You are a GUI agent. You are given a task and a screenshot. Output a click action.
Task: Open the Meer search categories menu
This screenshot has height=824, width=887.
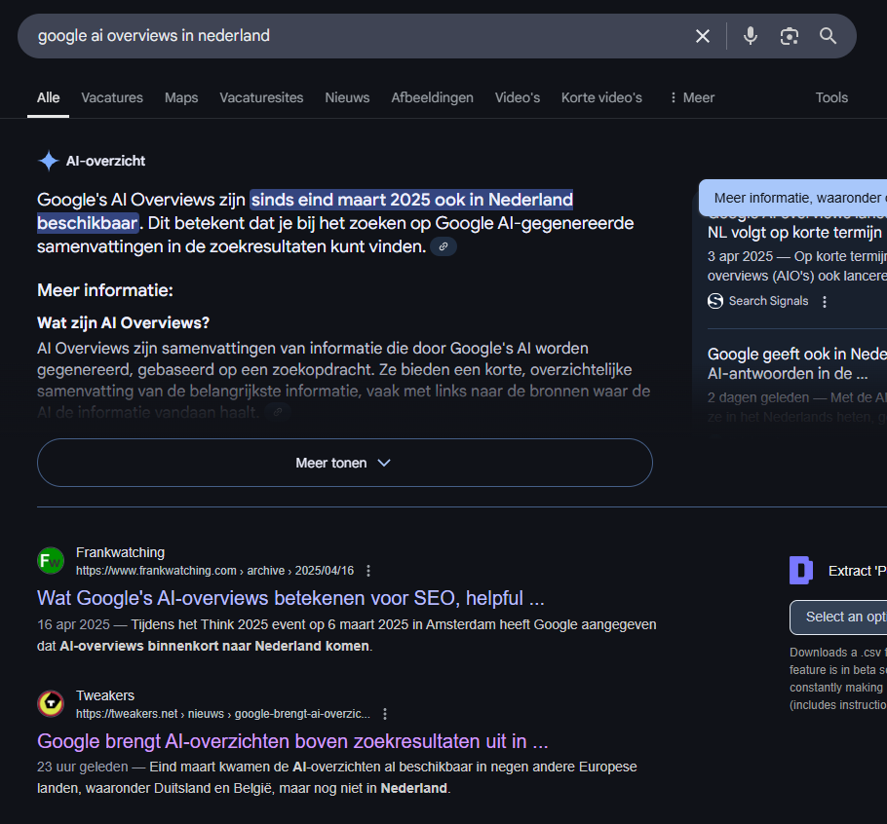[692, 97]
